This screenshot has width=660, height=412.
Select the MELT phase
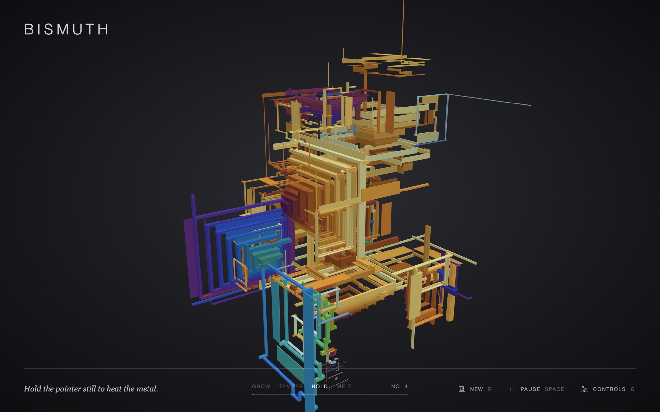[344, 386]
